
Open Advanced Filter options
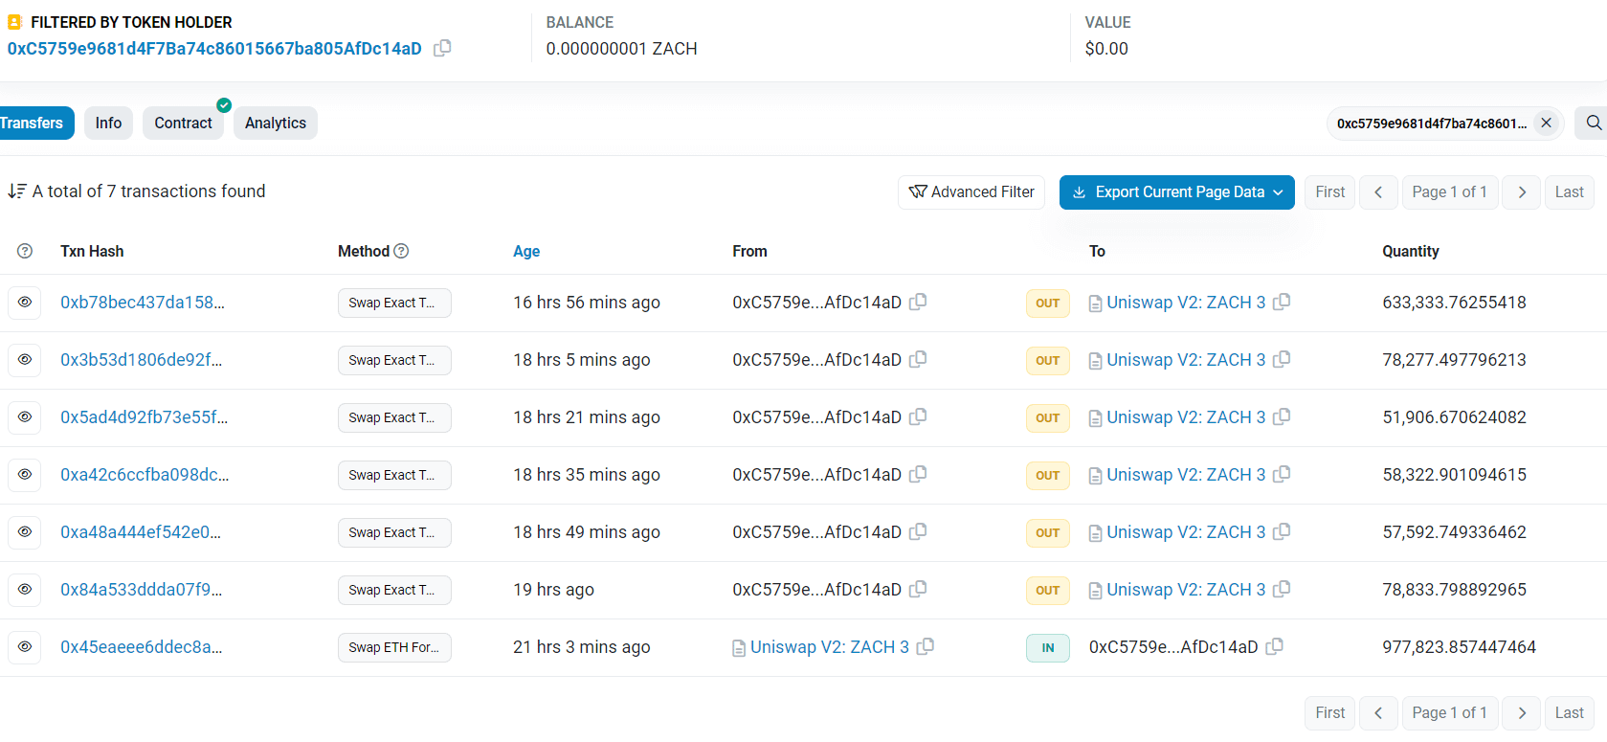pyautogui.click(x=971, y=192)
